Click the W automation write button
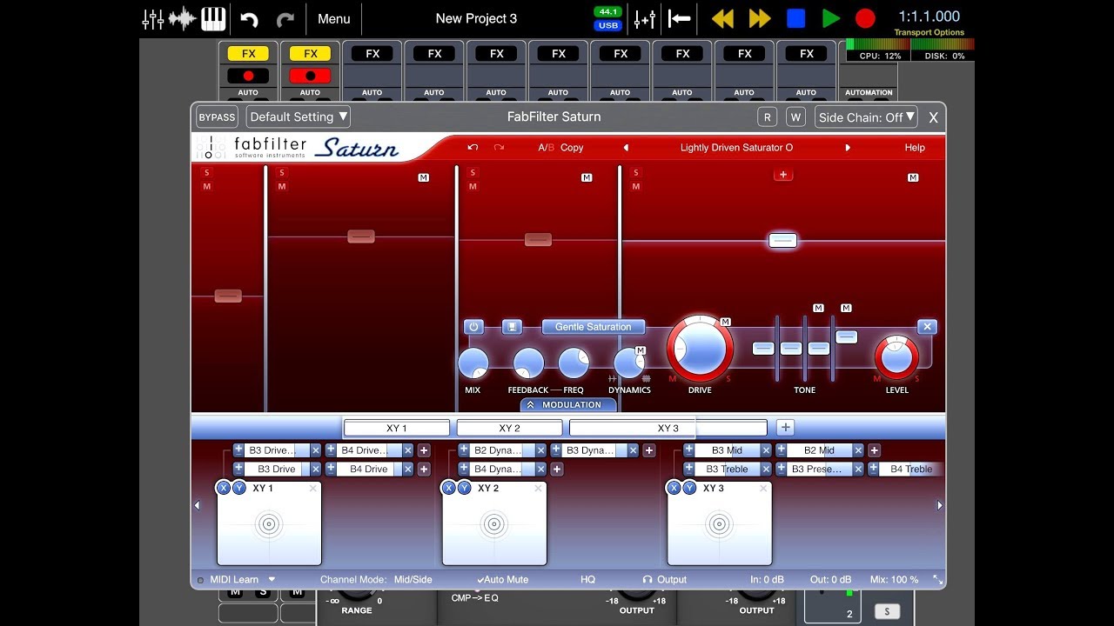 tap(795, 117)
